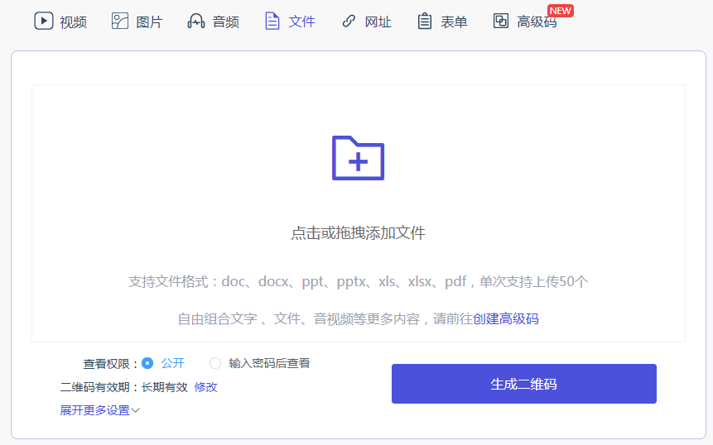Open the 网址 tab
Image resolution: width=713 pixels, height=445 pixels.
[366, 22]
